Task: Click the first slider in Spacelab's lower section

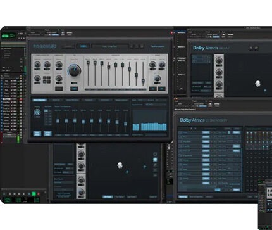Action: [x=58, y=121]
